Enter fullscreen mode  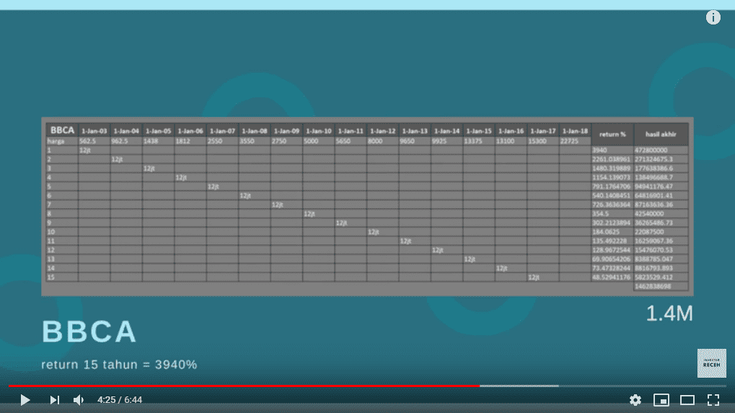(x=713, y=400)
